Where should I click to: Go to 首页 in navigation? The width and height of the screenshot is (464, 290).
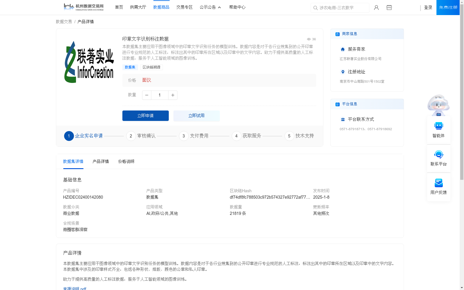click(x=119, y=7)
